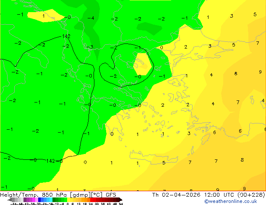266x205 pixels.
Task: Click the "-3" temperature value on the map
Action: click(x=90, y=47)
